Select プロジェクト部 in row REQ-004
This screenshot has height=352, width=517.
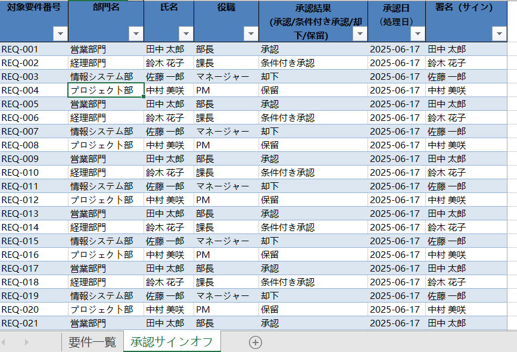106,91
